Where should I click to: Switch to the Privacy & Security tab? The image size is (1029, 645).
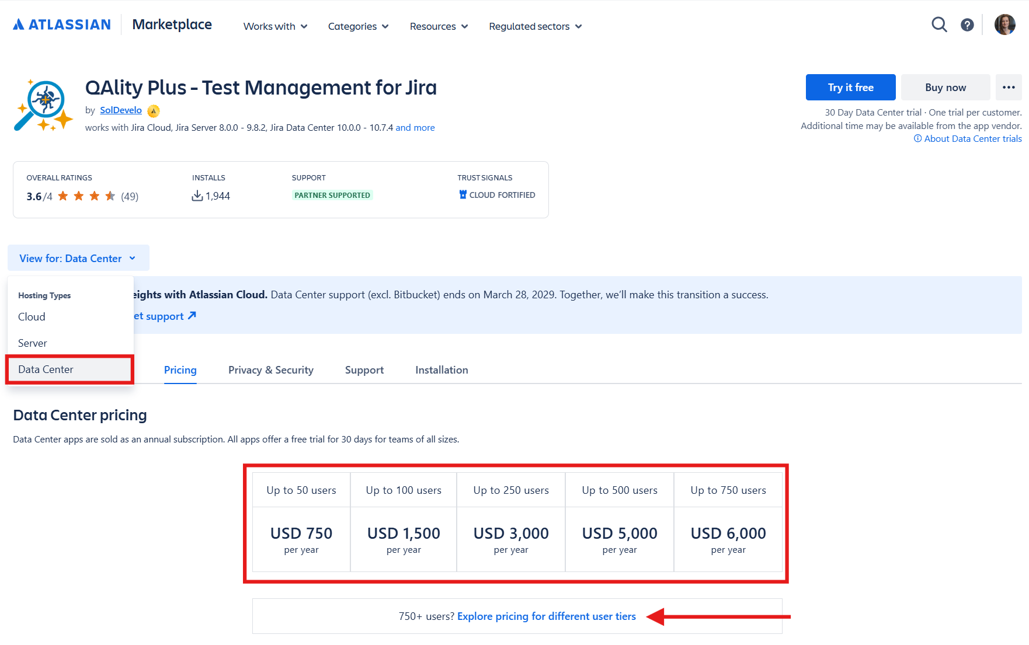(271, 370)
